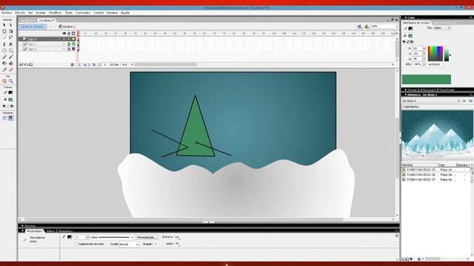This screenshot has height=266, width=474.
Task: Toggle purple outline square of third layer
Action: 73,49
